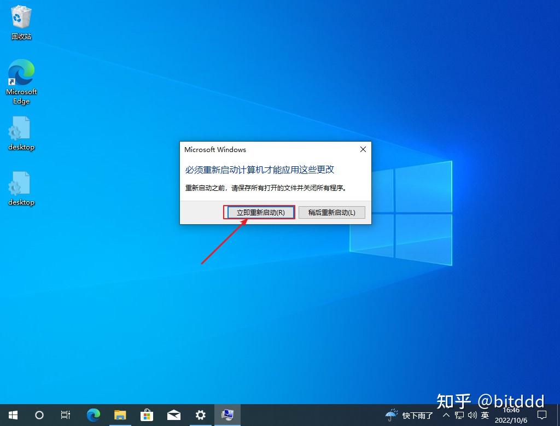
Task: Open network status tray icon
Action: 459,415
